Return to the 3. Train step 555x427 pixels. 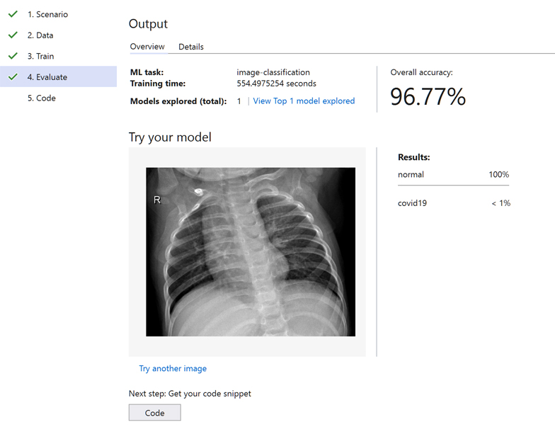click(x=40, y=56)
